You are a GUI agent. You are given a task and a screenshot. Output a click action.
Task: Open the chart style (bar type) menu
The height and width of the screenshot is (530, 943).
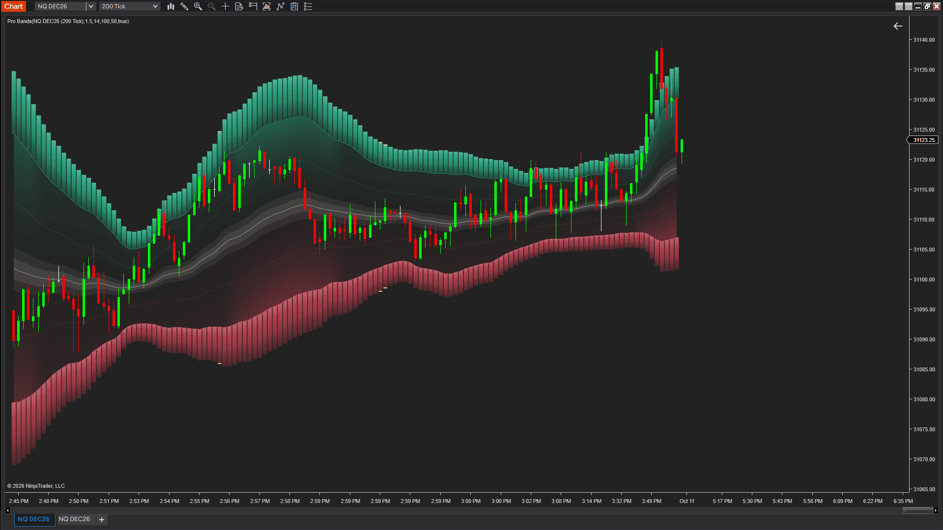tap(171, 6)
